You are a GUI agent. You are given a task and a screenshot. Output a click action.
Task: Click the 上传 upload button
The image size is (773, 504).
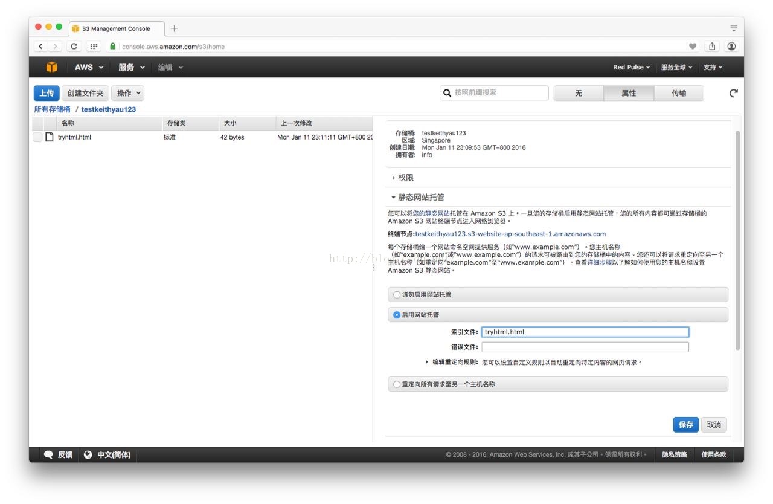(47, 93)
